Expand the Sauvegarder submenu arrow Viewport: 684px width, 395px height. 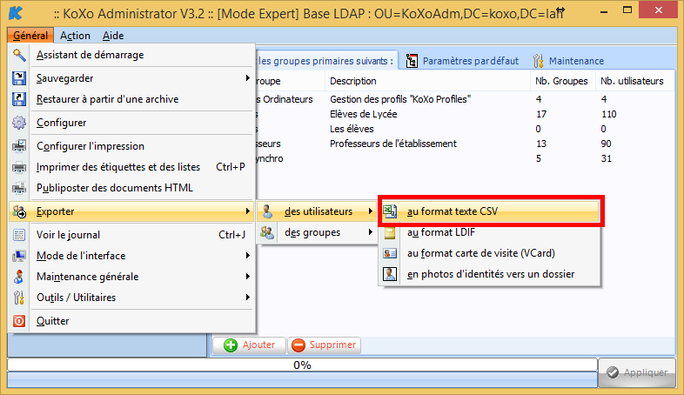coord(247,78)
